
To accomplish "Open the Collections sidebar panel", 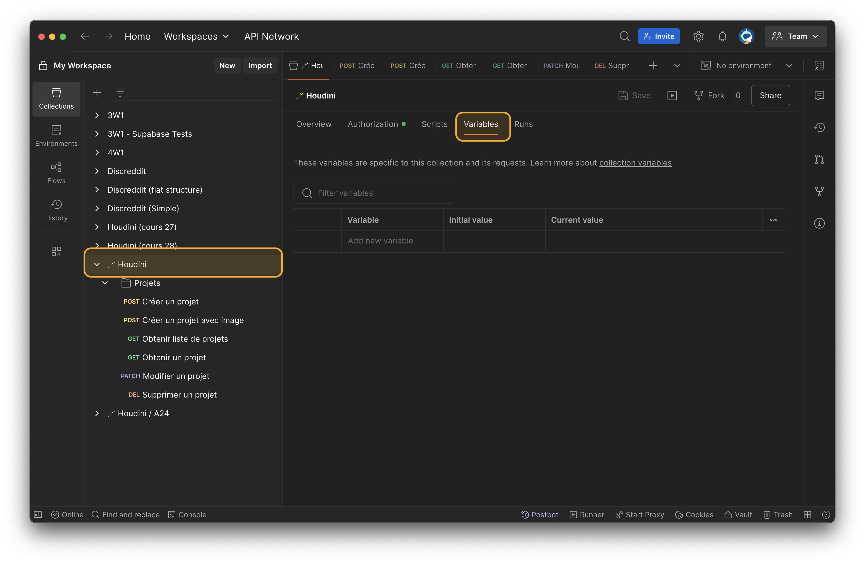I will 56,99.
